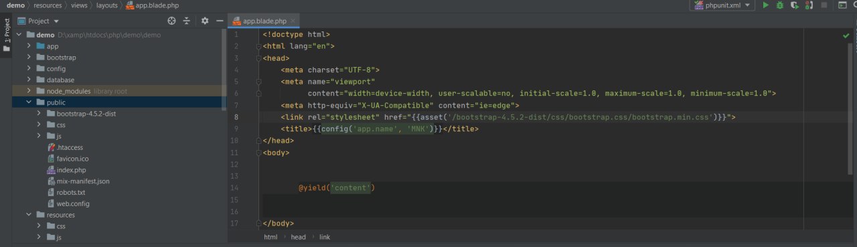Viewport: 857px width, 247px height.
Task: Place cursor on @yield('content') line
Action: coord(337,188)
